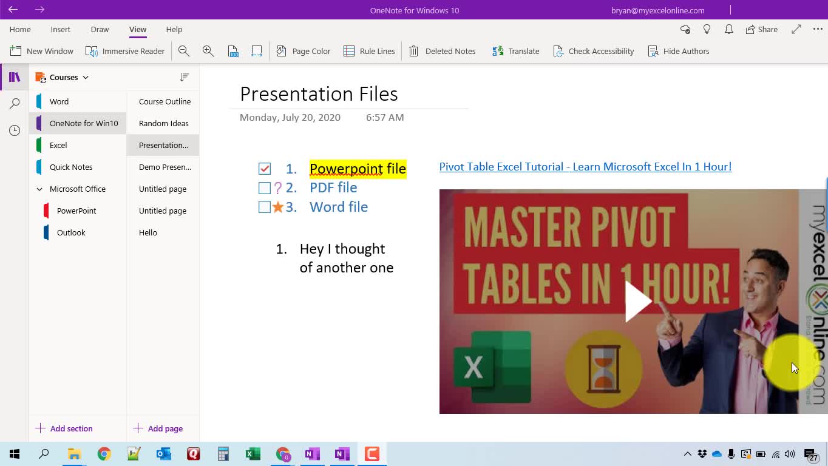Switch to the Insert tab
Screen dimensions: 828x466
(x=60, y=29)
